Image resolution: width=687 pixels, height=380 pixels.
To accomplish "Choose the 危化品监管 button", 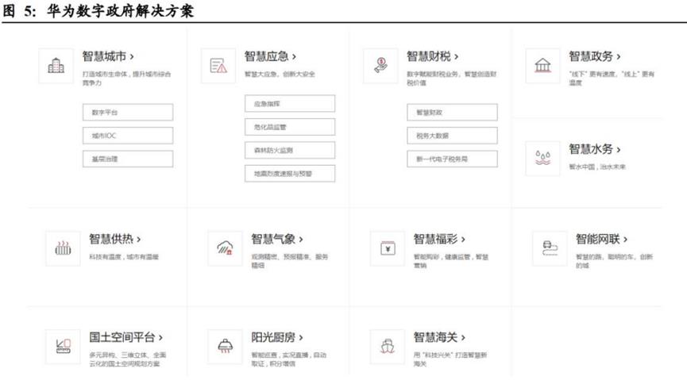I will (290, 127).
